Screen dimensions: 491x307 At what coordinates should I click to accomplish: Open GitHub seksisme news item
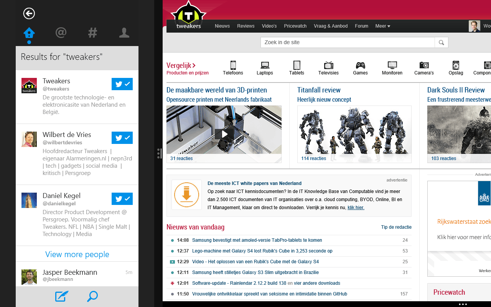270,294
